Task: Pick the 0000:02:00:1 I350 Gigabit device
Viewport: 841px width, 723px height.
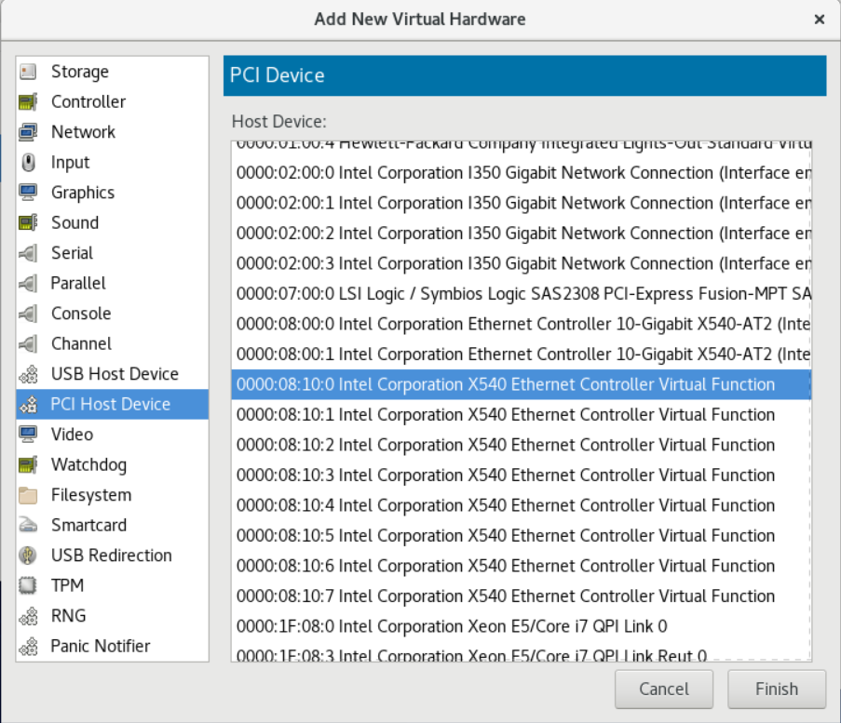Action: (x=522, y=203)
